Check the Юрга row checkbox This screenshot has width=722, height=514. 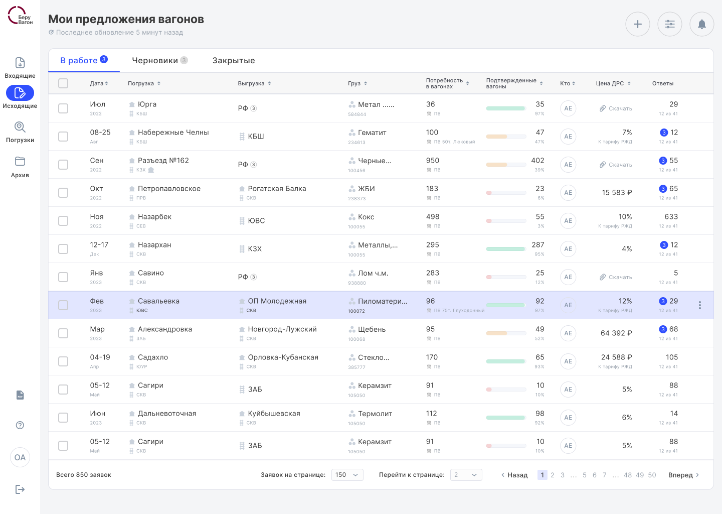[63, 108]
